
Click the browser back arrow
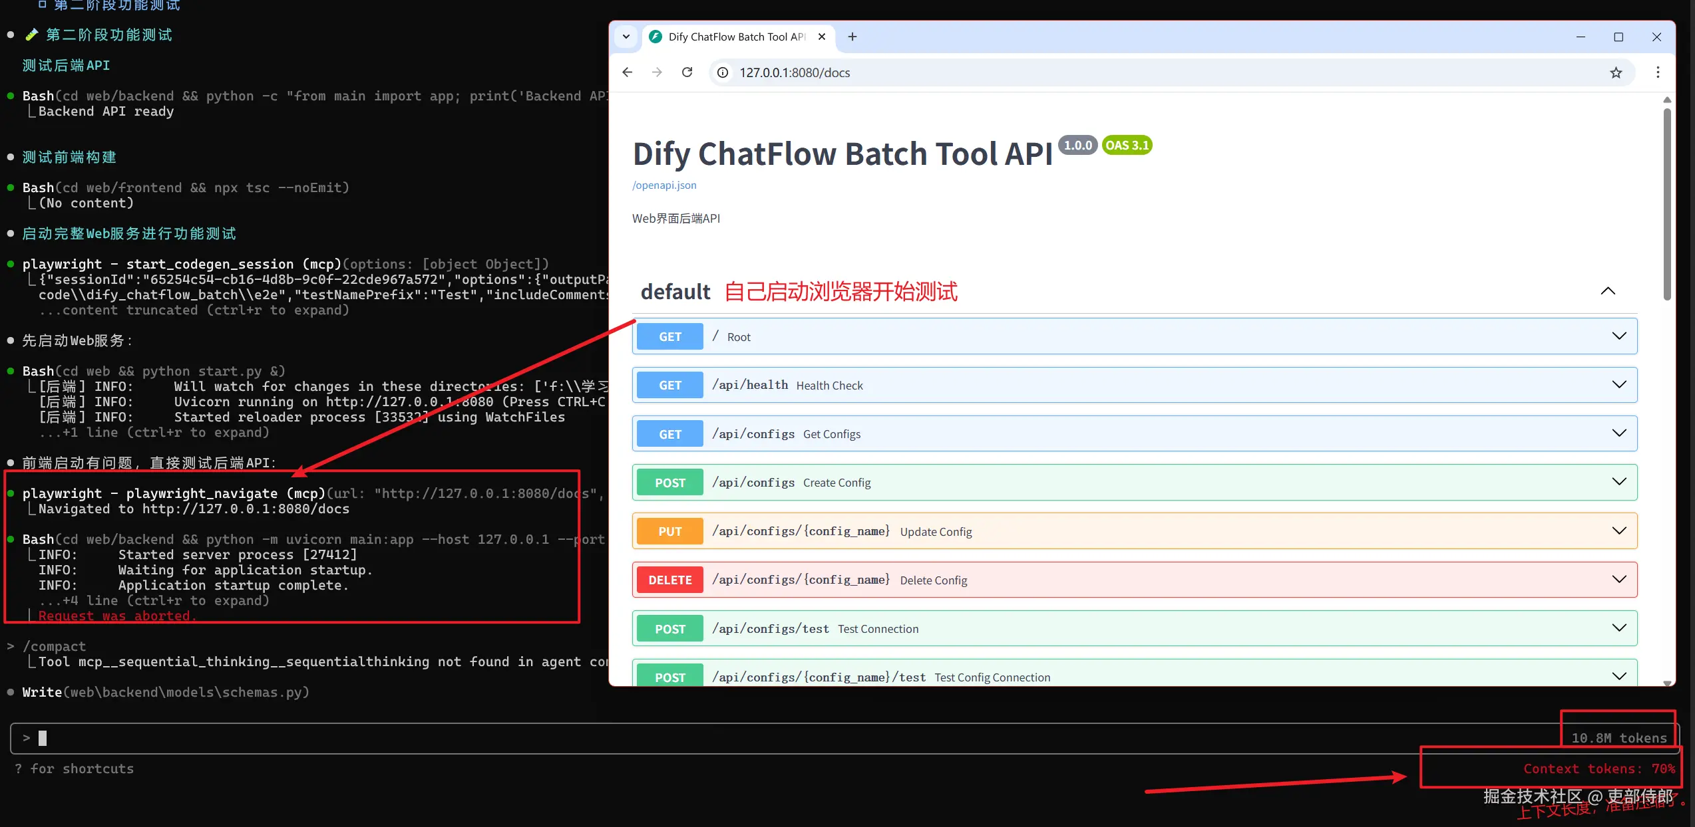click(627, 72)
